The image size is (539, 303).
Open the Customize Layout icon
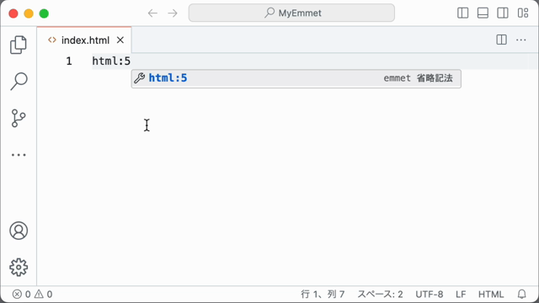(523, 13)
